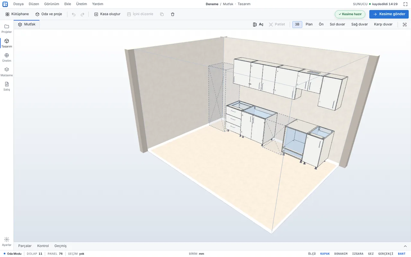Toggle IZGARA grid option
411x257 pixels.
tap(358, 254)
